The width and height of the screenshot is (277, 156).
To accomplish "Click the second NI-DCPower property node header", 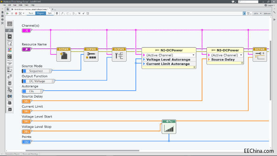I will pyautogui.click(x=225, y=50).
